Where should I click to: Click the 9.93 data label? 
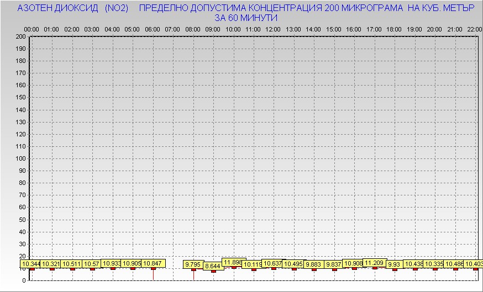click(x=394, y=264)
